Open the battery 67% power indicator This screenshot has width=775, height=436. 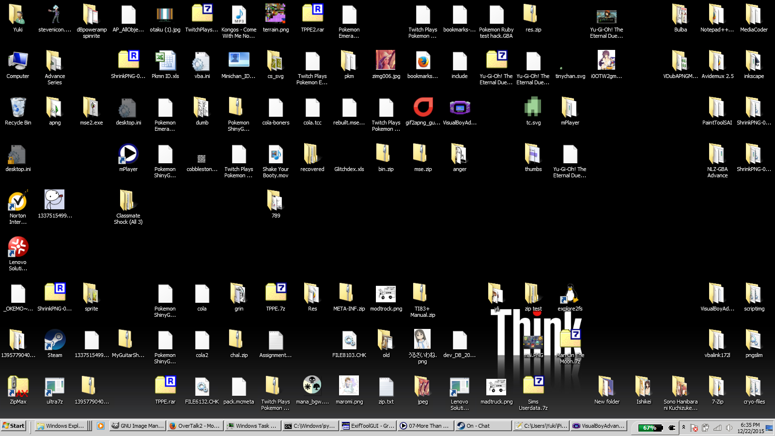click(651, 428)
